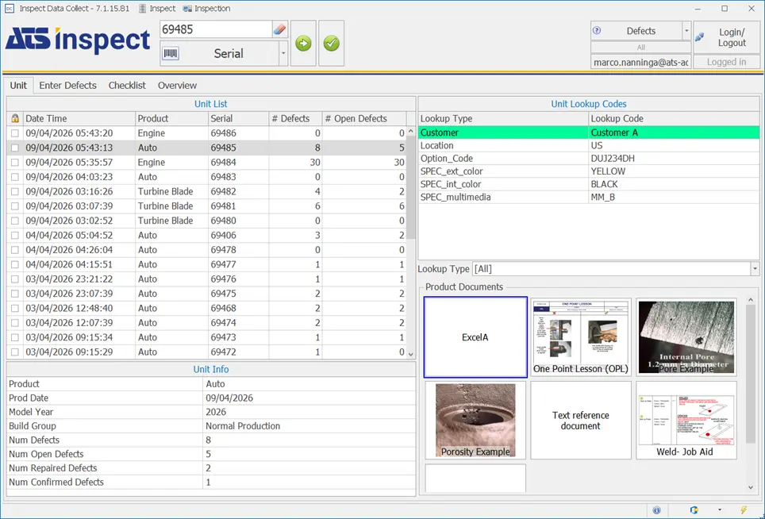Click the Serial button
This screenshot has height=519, width=765.
point(220,53)
